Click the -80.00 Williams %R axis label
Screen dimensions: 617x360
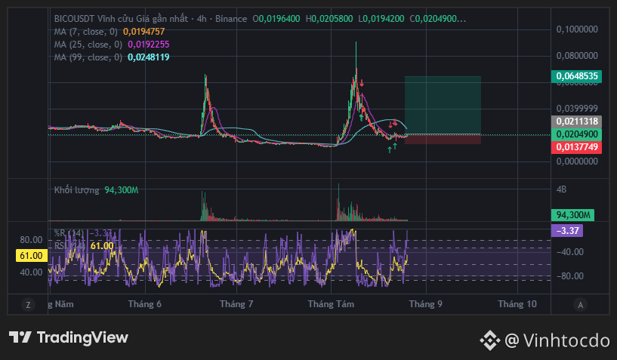pos(569,276)
